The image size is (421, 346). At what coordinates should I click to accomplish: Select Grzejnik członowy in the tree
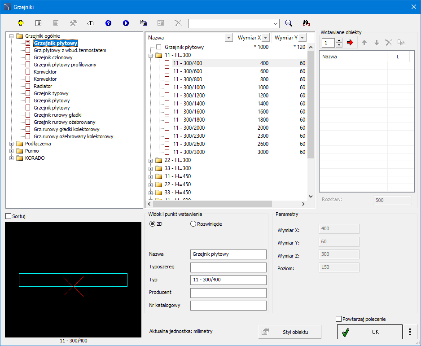coord(53,57)
